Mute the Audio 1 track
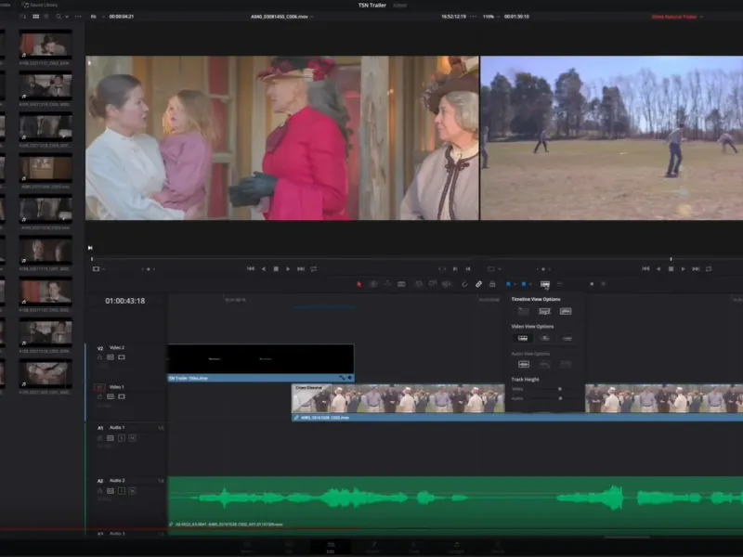The image size is (743, 557). (132, 438)
